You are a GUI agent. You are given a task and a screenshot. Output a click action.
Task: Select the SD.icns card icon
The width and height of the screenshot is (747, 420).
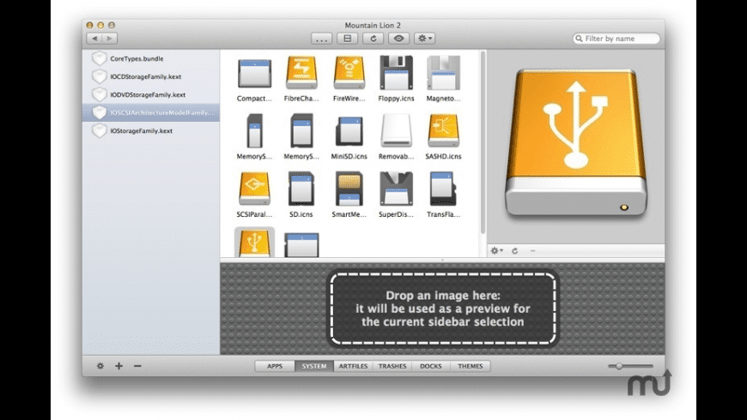pos(301,189)
